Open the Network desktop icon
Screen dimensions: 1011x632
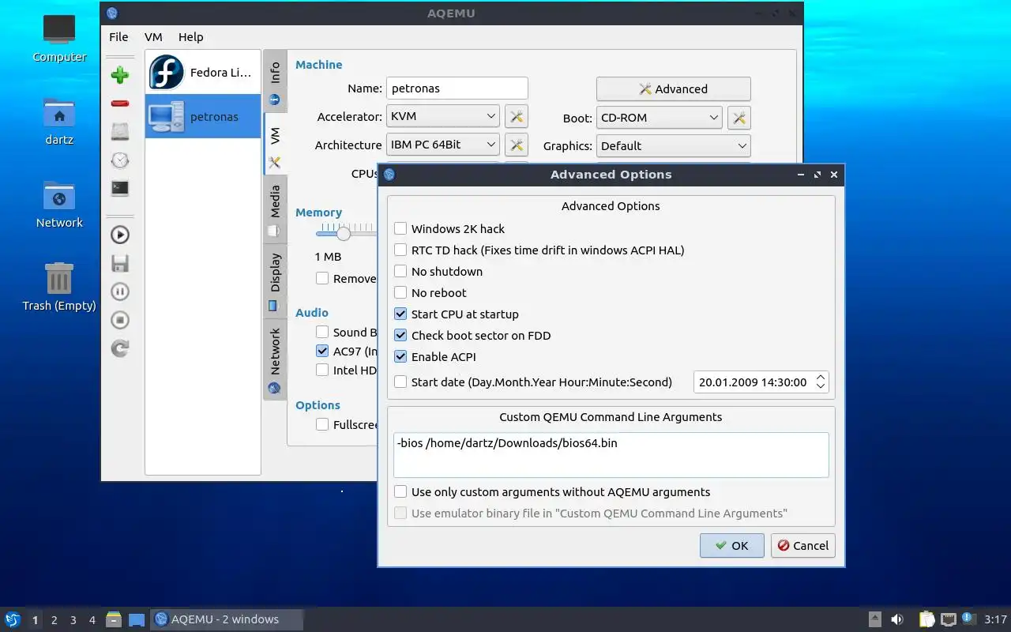(x=59, y=205)
